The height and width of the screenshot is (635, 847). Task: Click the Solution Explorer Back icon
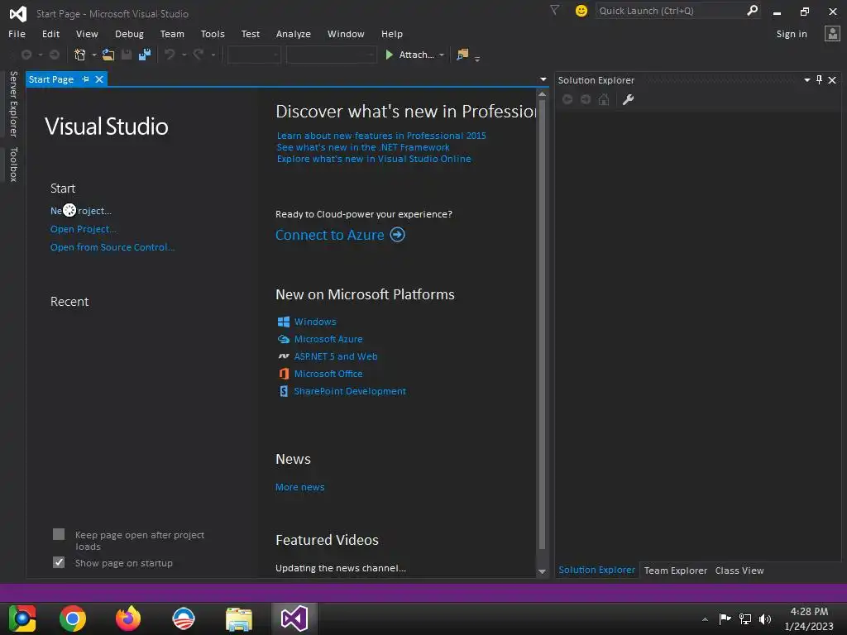[x=567, y=99]
